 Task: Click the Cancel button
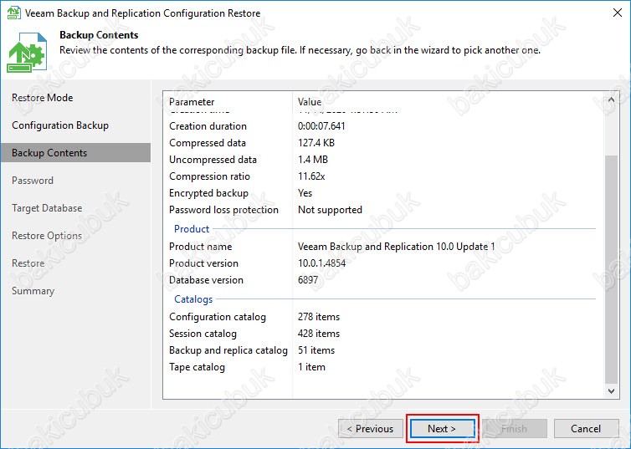click(586, 429)
